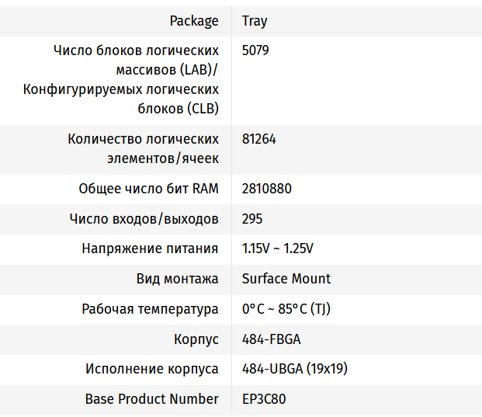Select the "Tray" package value
The image size is (482, 417).
pyautogui.click(x=255, y=21)
